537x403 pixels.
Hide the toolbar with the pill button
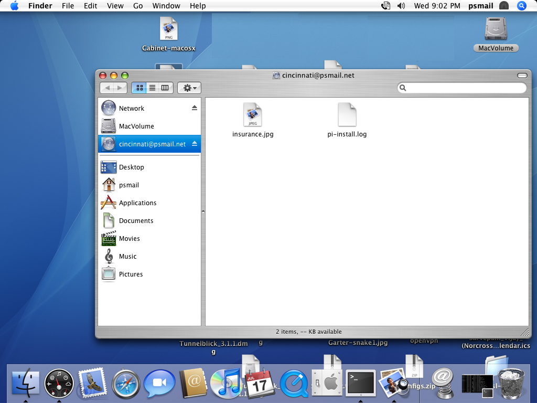tap(522, 76)
